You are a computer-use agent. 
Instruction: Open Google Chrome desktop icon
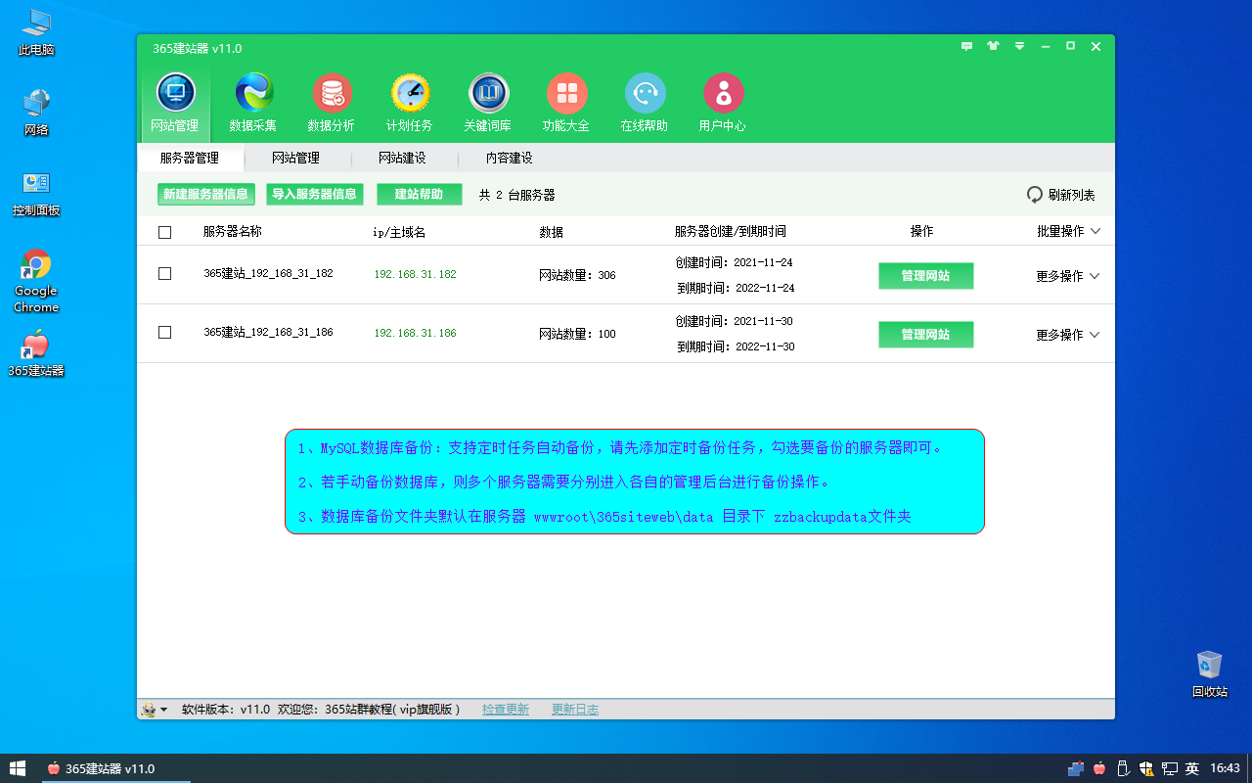(36, 281)
